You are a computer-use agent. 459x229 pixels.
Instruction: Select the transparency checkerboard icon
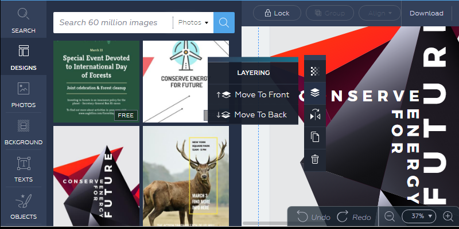coord(314,72)
